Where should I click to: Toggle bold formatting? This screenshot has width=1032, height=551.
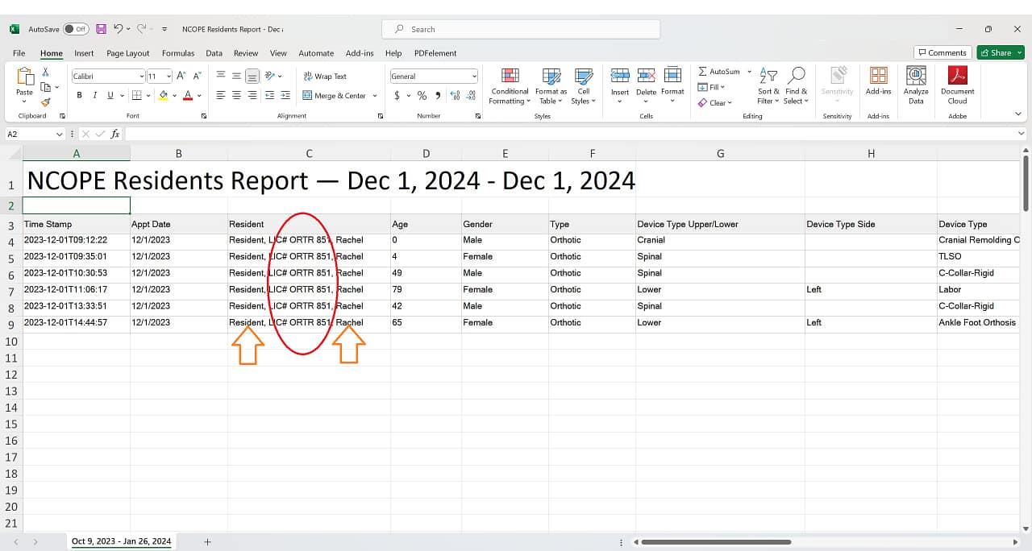(x=79, y=95)
